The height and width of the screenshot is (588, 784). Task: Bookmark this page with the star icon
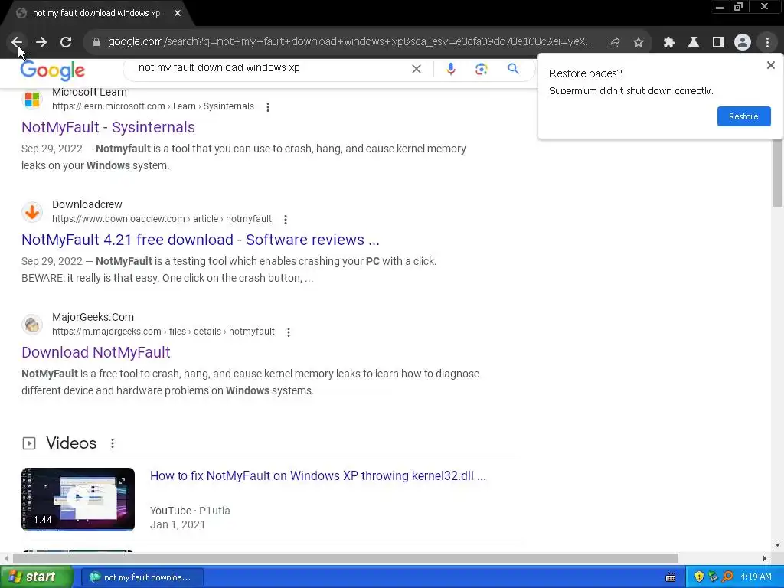point(639,43)
